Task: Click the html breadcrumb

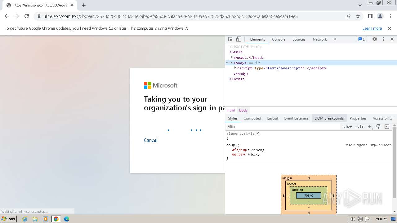Action: (x=231, y=110)
